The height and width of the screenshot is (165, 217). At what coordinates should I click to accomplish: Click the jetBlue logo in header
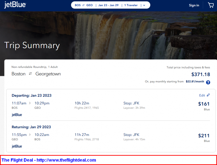pos(15,5)
